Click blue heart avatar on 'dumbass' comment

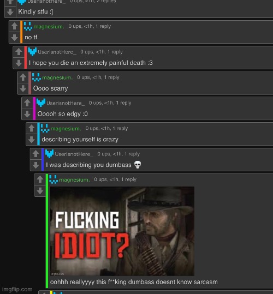[49, 154]
